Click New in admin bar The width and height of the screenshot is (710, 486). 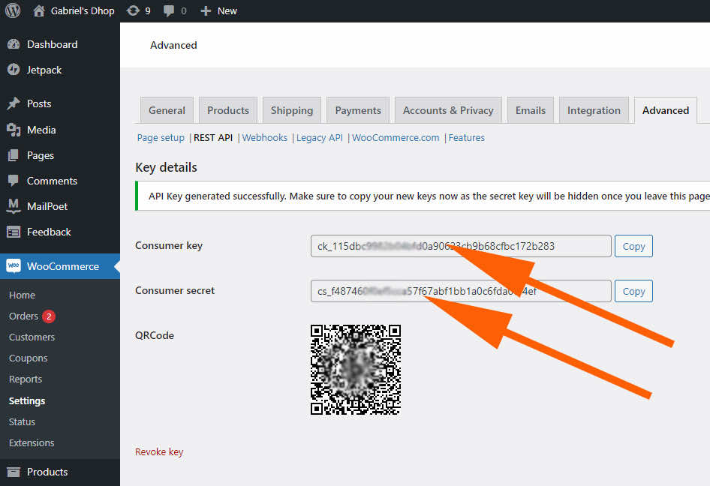(x=227, y=10)
